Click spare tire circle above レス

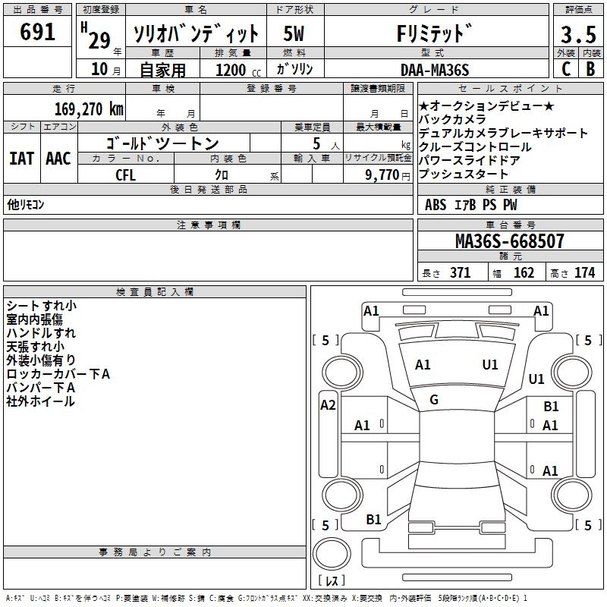[x=332, y=554]
